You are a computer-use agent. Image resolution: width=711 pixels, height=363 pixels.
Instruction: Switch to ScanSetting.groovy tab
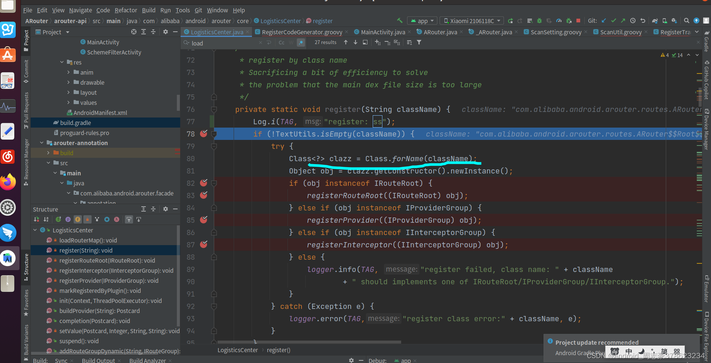point(556,32)
